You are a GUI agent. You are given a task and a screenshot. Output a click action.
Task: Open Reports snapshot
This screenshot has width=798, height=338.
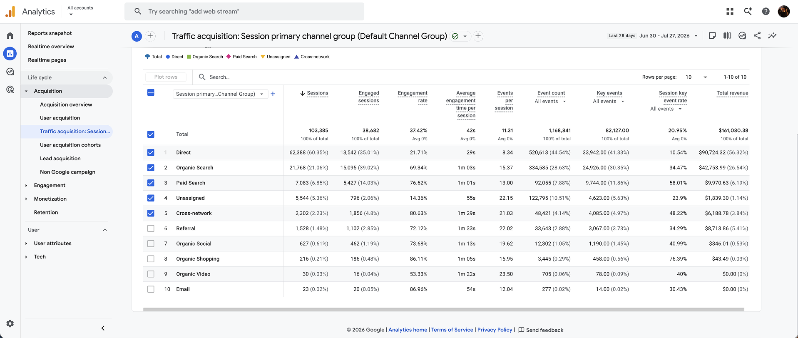pos(50,33)
